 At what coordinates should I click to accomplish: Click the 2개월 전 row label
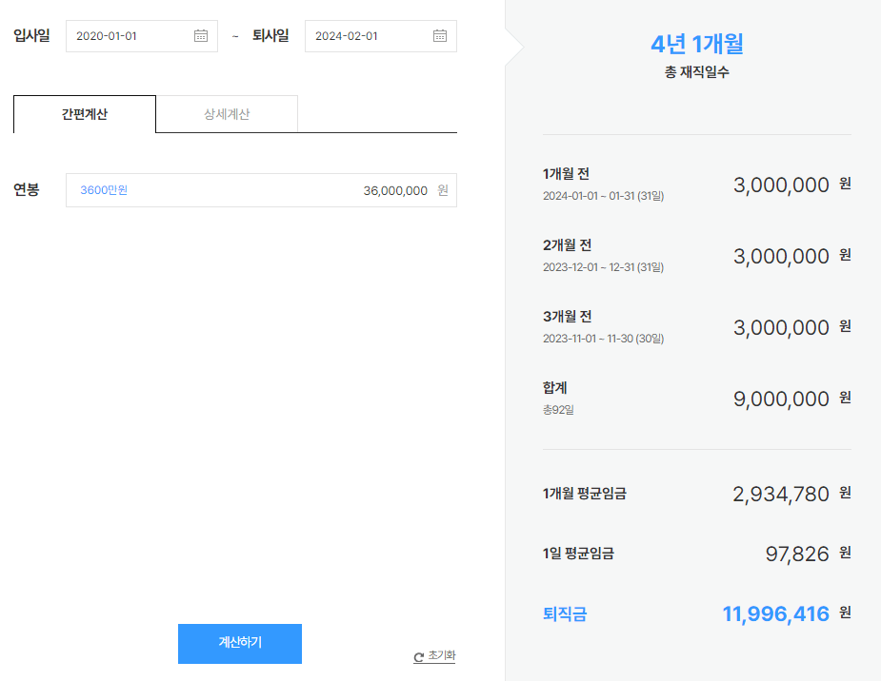[567, 245]
